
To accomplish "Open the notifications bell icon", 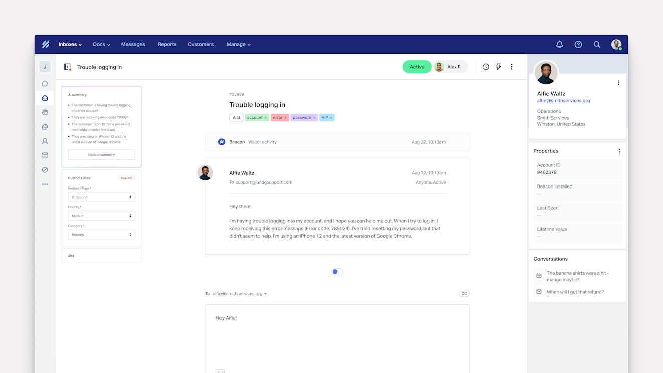I will pos(559,44).
